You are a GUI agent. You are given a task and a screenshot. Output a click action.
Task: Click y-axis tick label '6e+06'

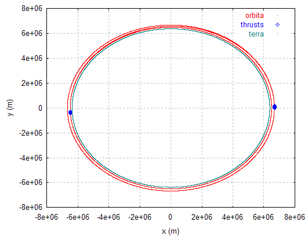coord(32,34)
